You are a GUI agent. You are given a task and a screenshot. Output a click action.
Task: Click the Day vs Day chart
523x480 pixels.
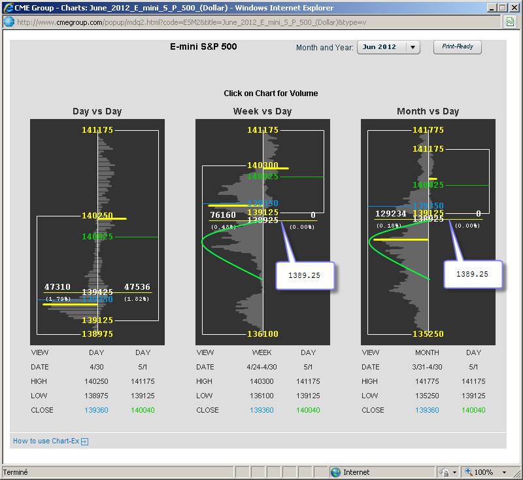pos(97,232)
